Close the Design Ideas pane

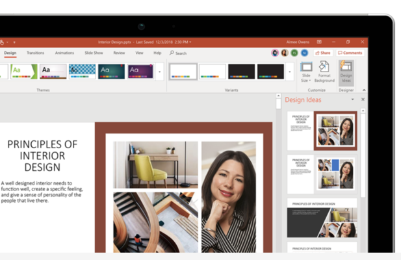click(363, 99)
